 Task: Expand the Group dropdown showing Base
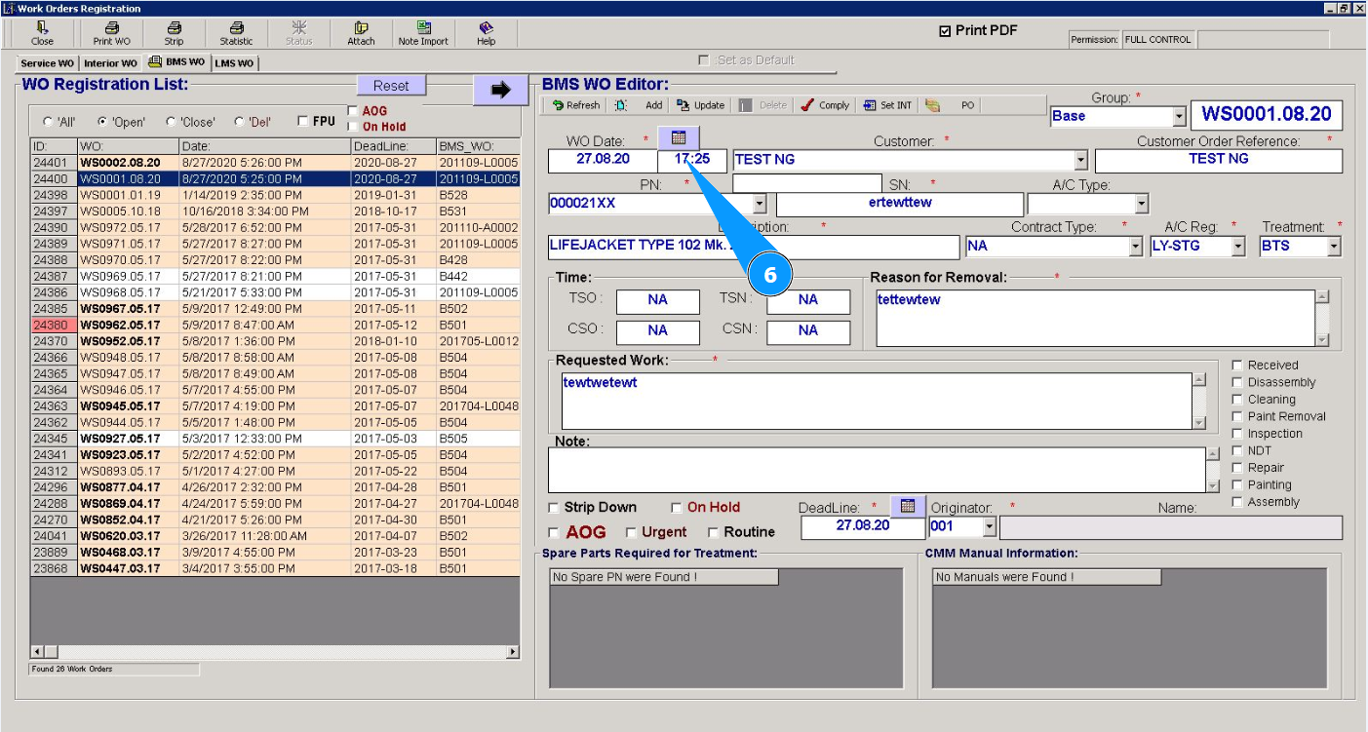[x=1179, y=116]
